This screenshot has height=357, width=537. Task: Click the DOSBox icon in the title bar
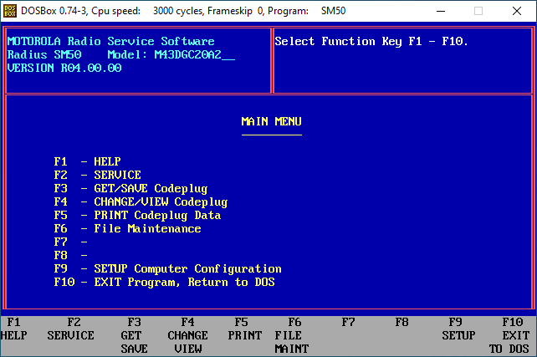pyautogui.click(x=9, y=11)
